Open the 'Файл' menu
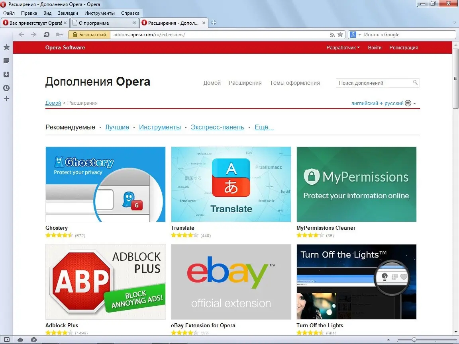The width and height of the screenshot is (459, 344). tap(9, 13)
